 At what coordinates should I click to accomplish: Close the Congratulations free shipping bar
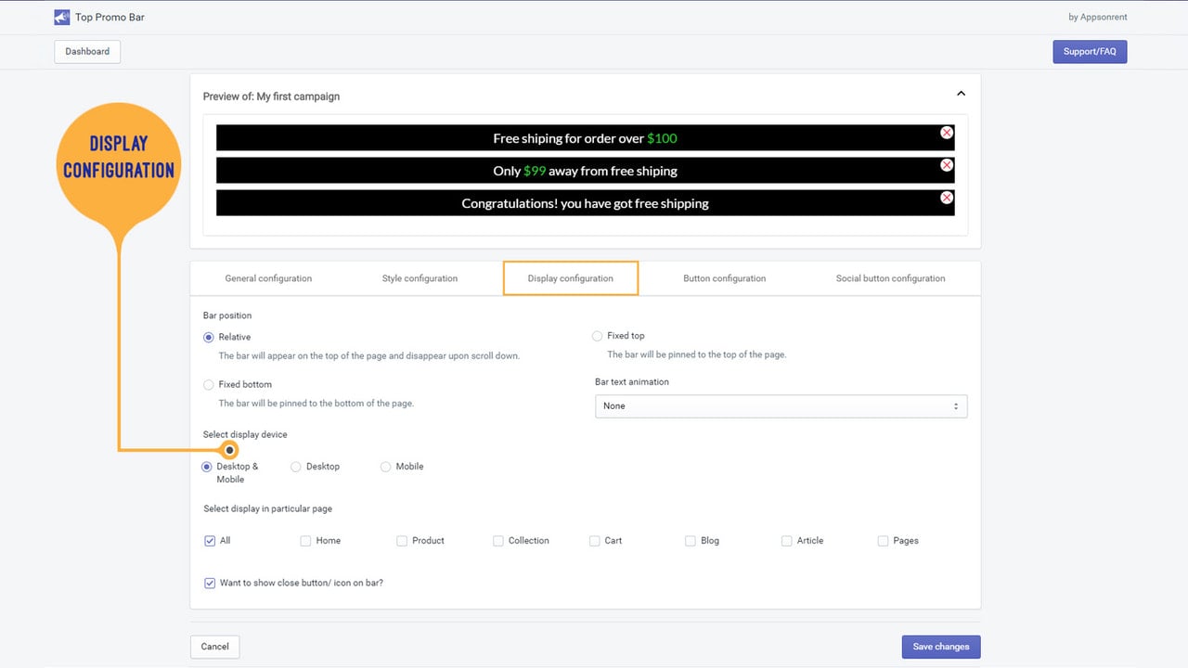click(x=947, y=198)
